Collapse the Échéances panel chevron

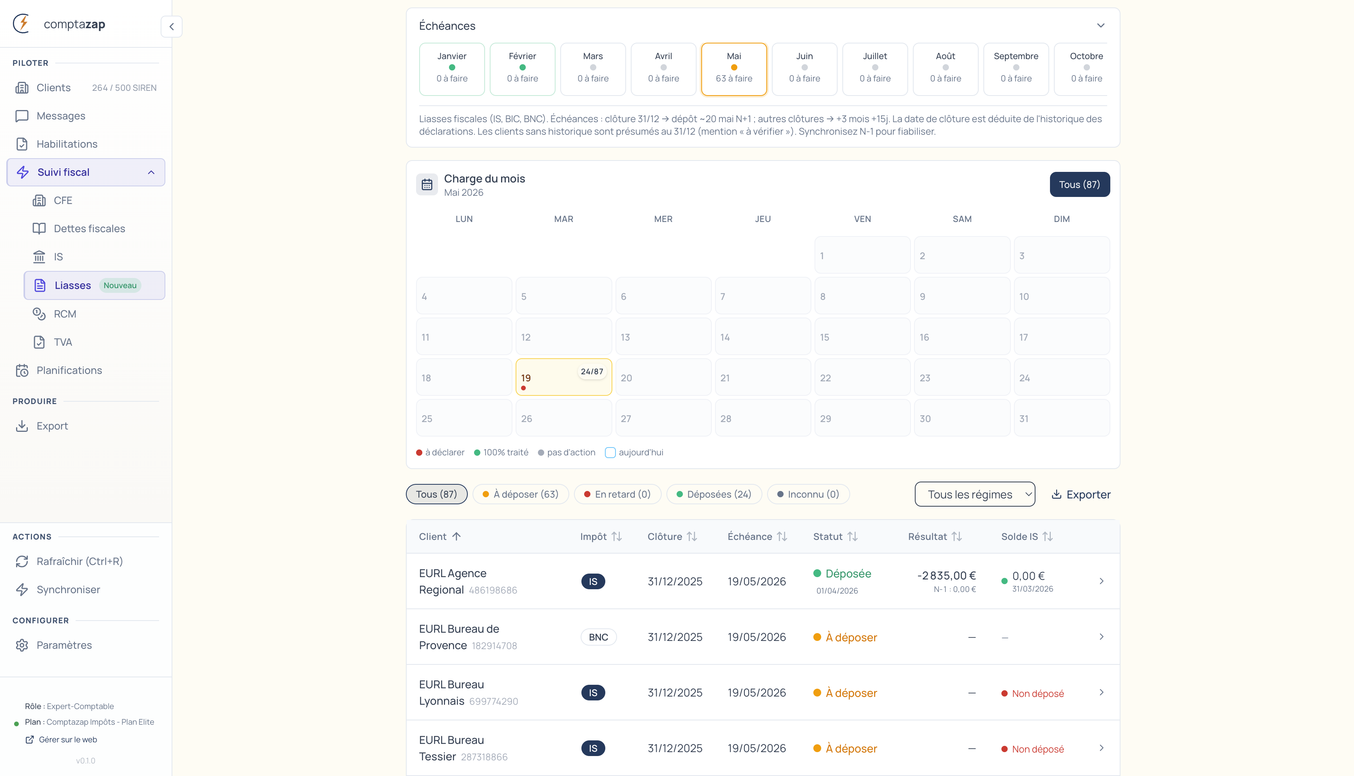tap(1100, 25)
